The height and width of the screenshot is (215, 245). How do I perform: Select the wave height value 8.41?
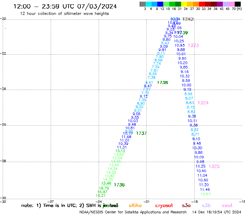coord(149,82)
